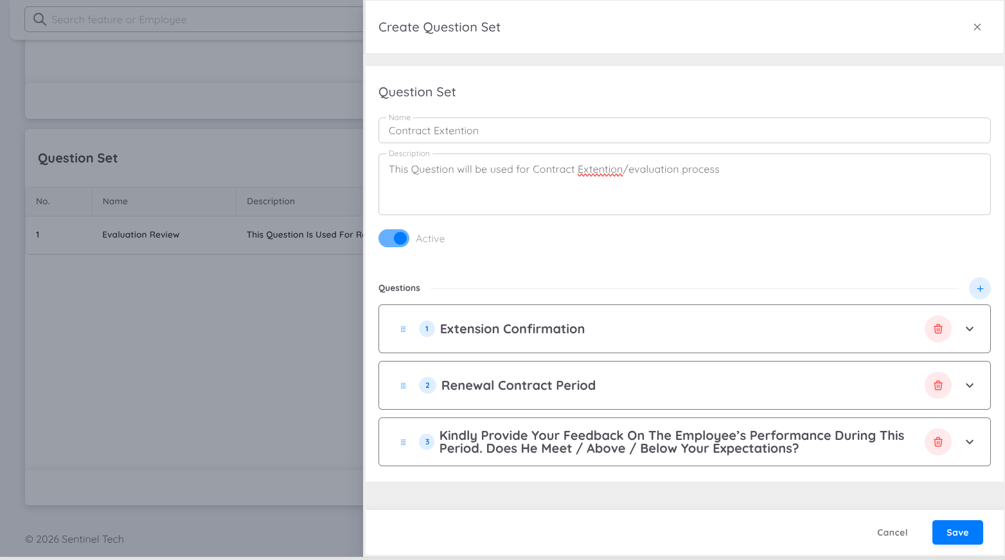Delete the employee performance feedback question
Image resolution: width=1005 pixels, height=560 pixels.
[938, 442]
